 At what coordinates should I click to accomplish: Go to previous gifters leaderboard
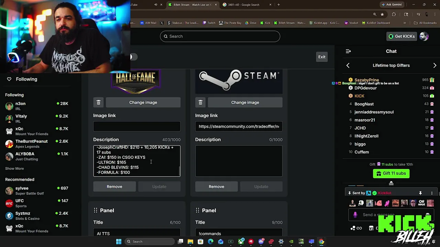348,66
